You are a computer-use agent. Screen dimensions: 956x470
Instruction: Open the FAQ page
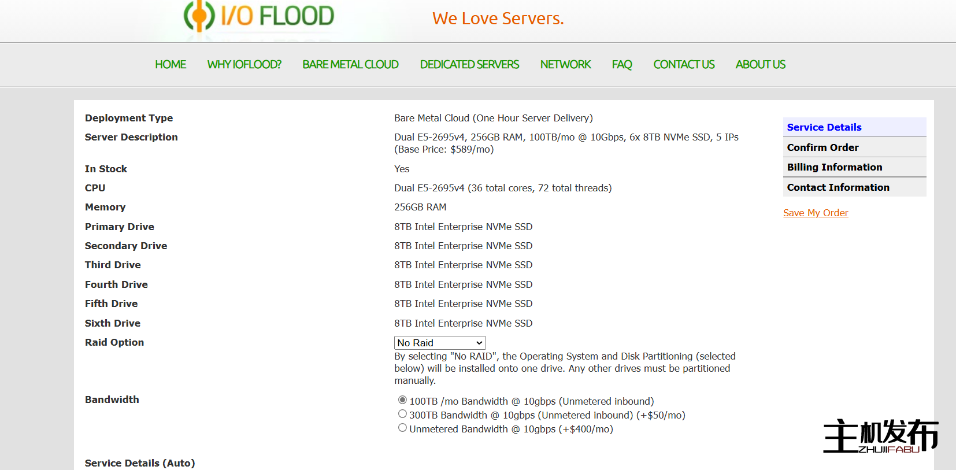[622, 65]
